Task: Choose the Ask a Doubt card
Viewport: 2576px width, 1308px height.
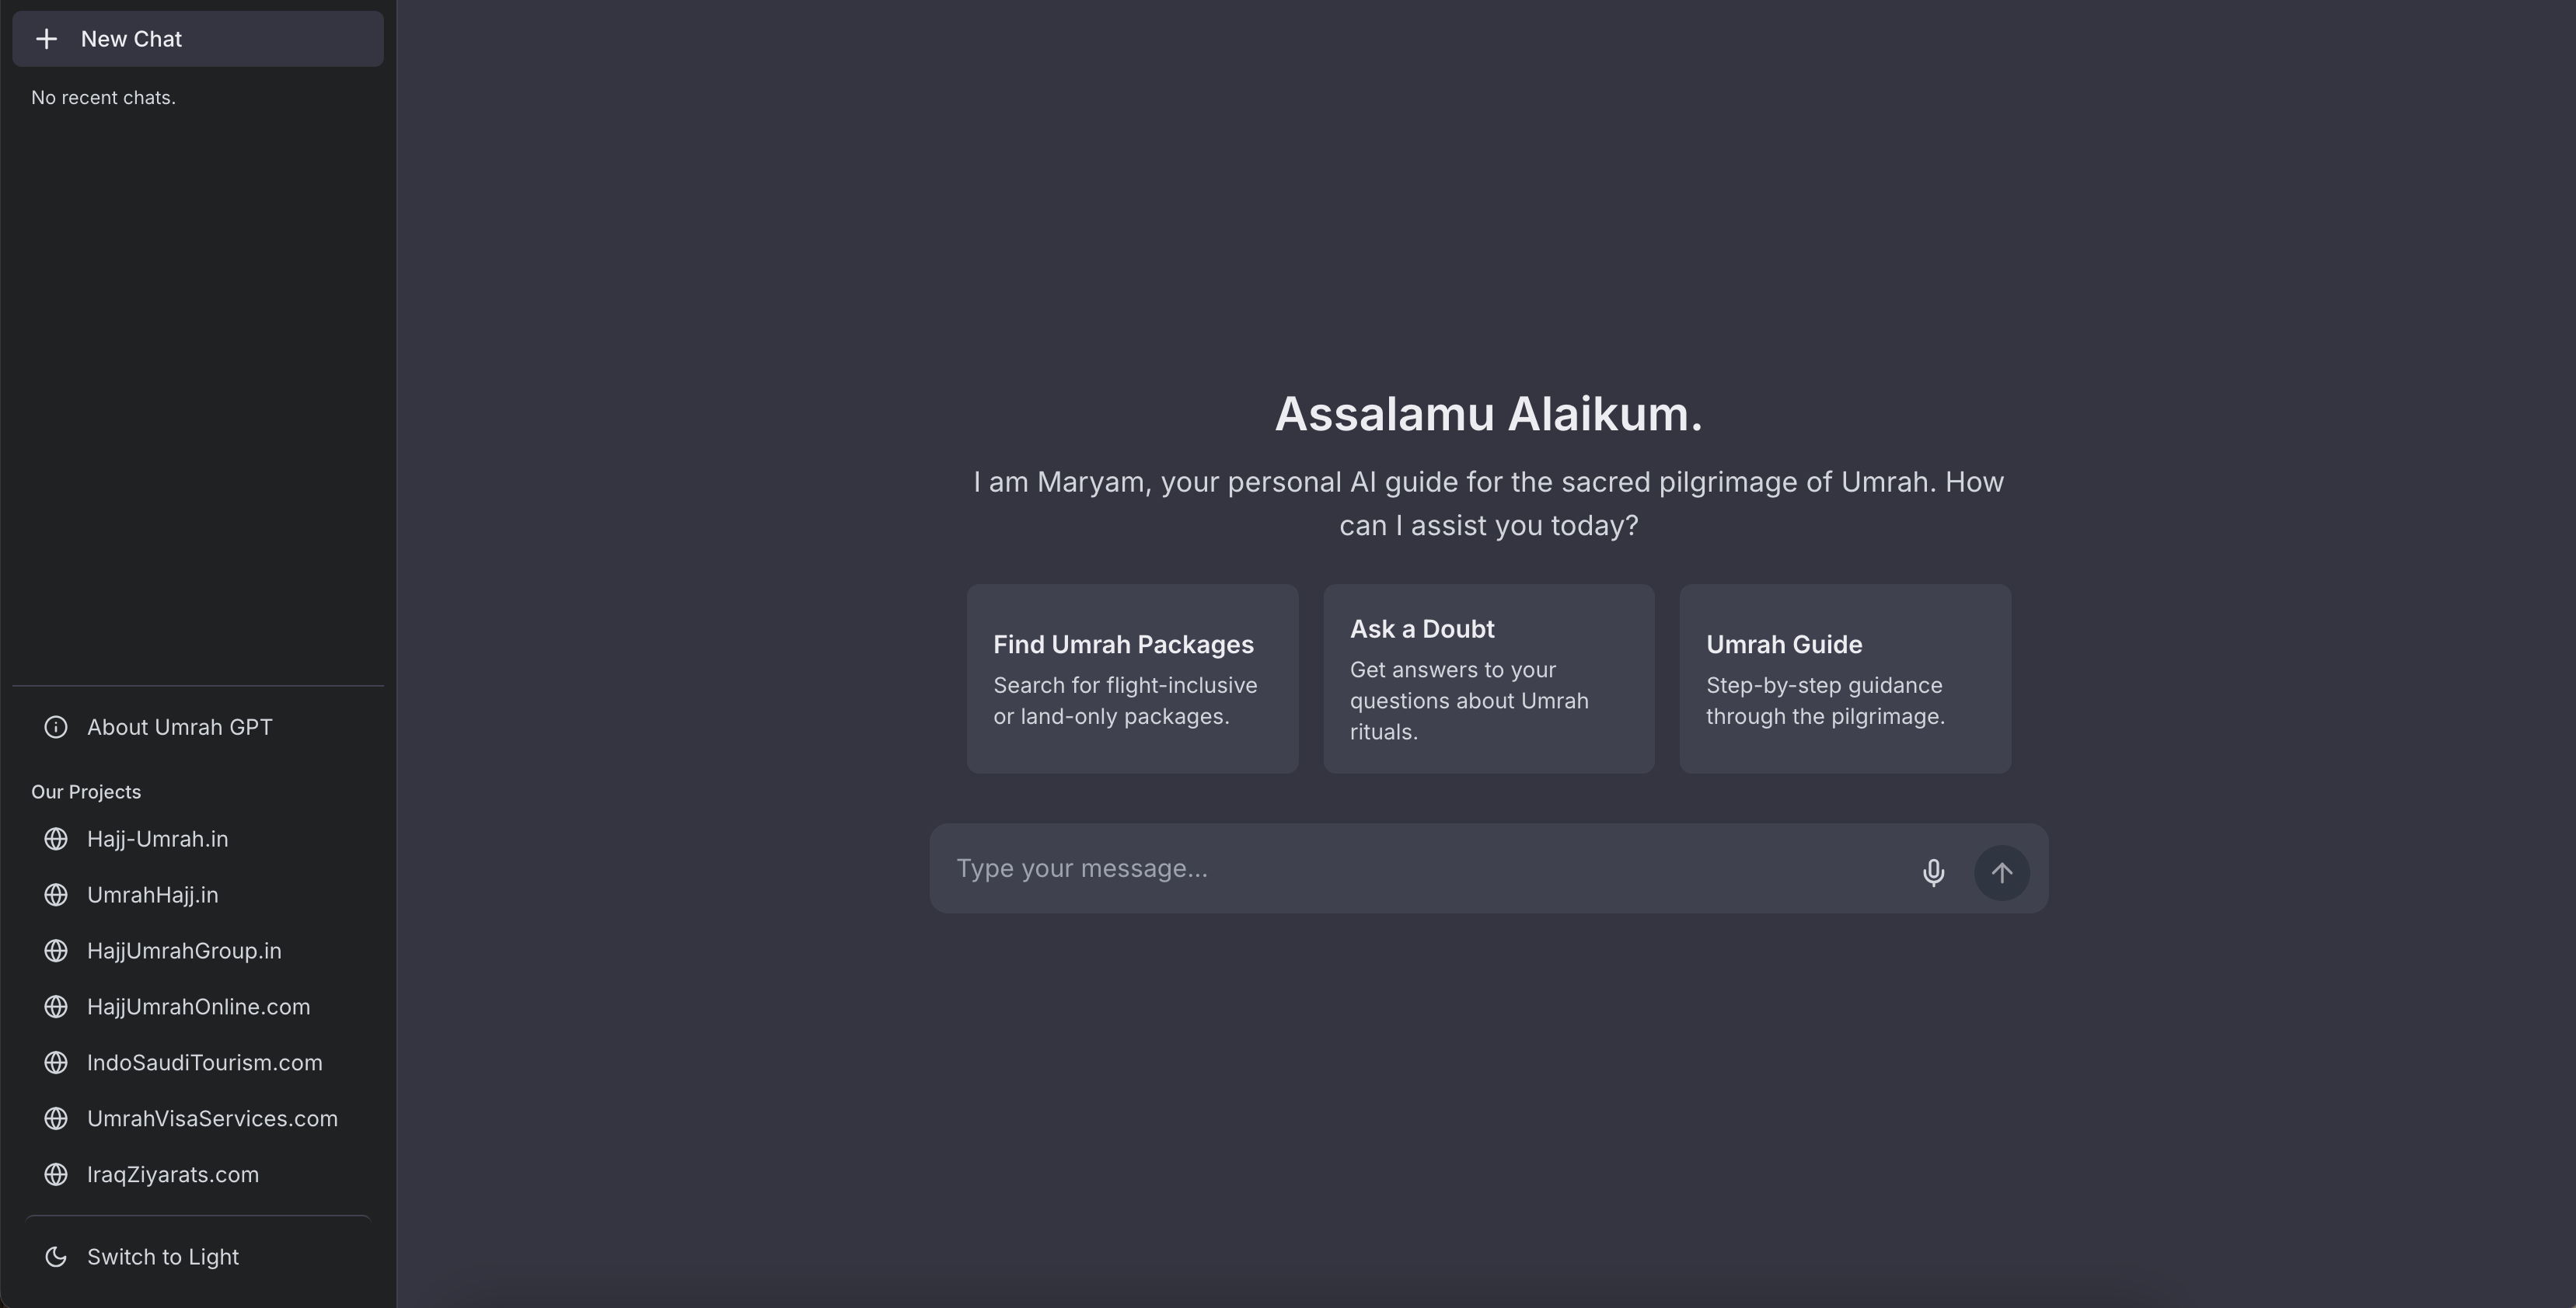Action: [x=1488, y=679]
